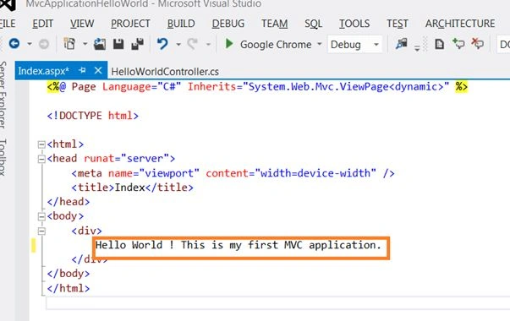
Task: Open the TEST menu
Action: (398, 24)
